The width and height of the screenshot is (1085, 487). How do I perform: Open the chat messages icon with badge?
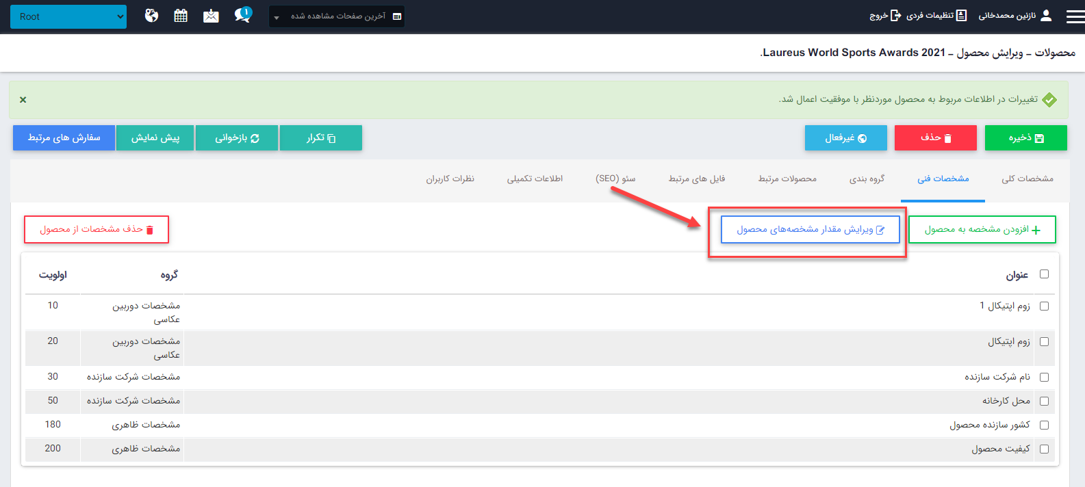click(x=242, y=15)
